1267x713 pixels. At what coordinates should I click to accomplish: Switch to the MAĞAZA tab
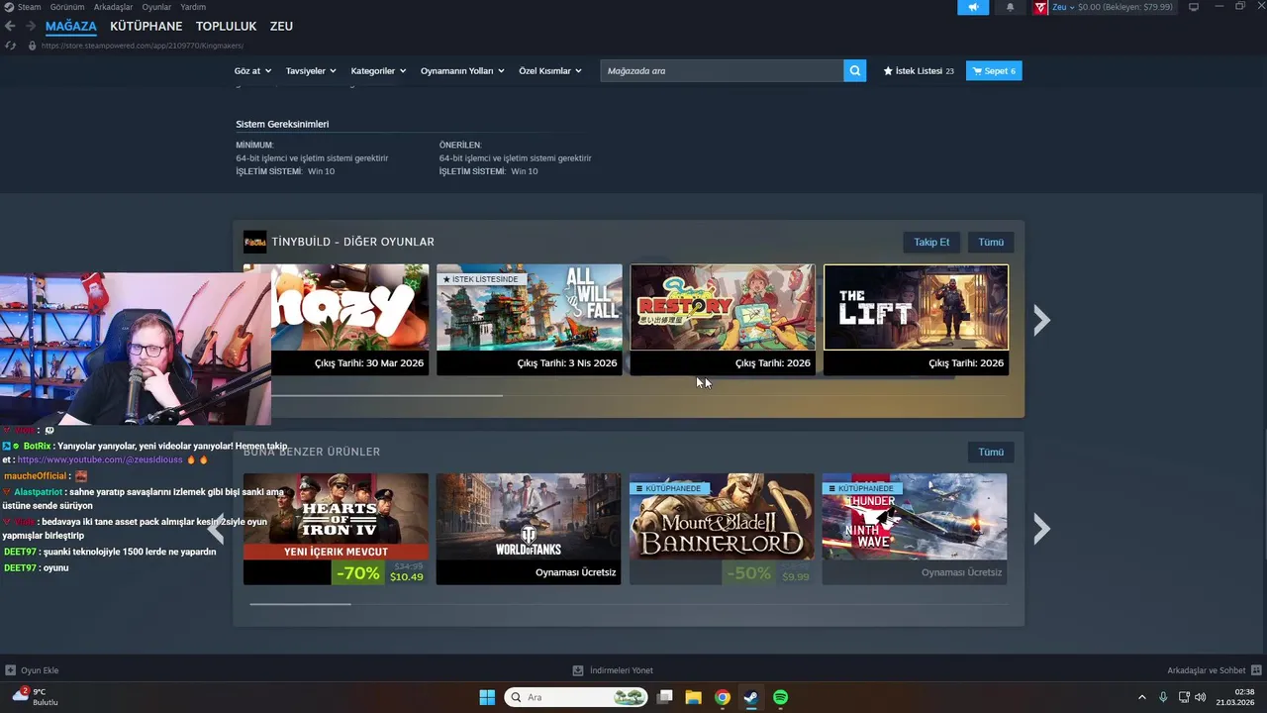(x=71, y=26)
